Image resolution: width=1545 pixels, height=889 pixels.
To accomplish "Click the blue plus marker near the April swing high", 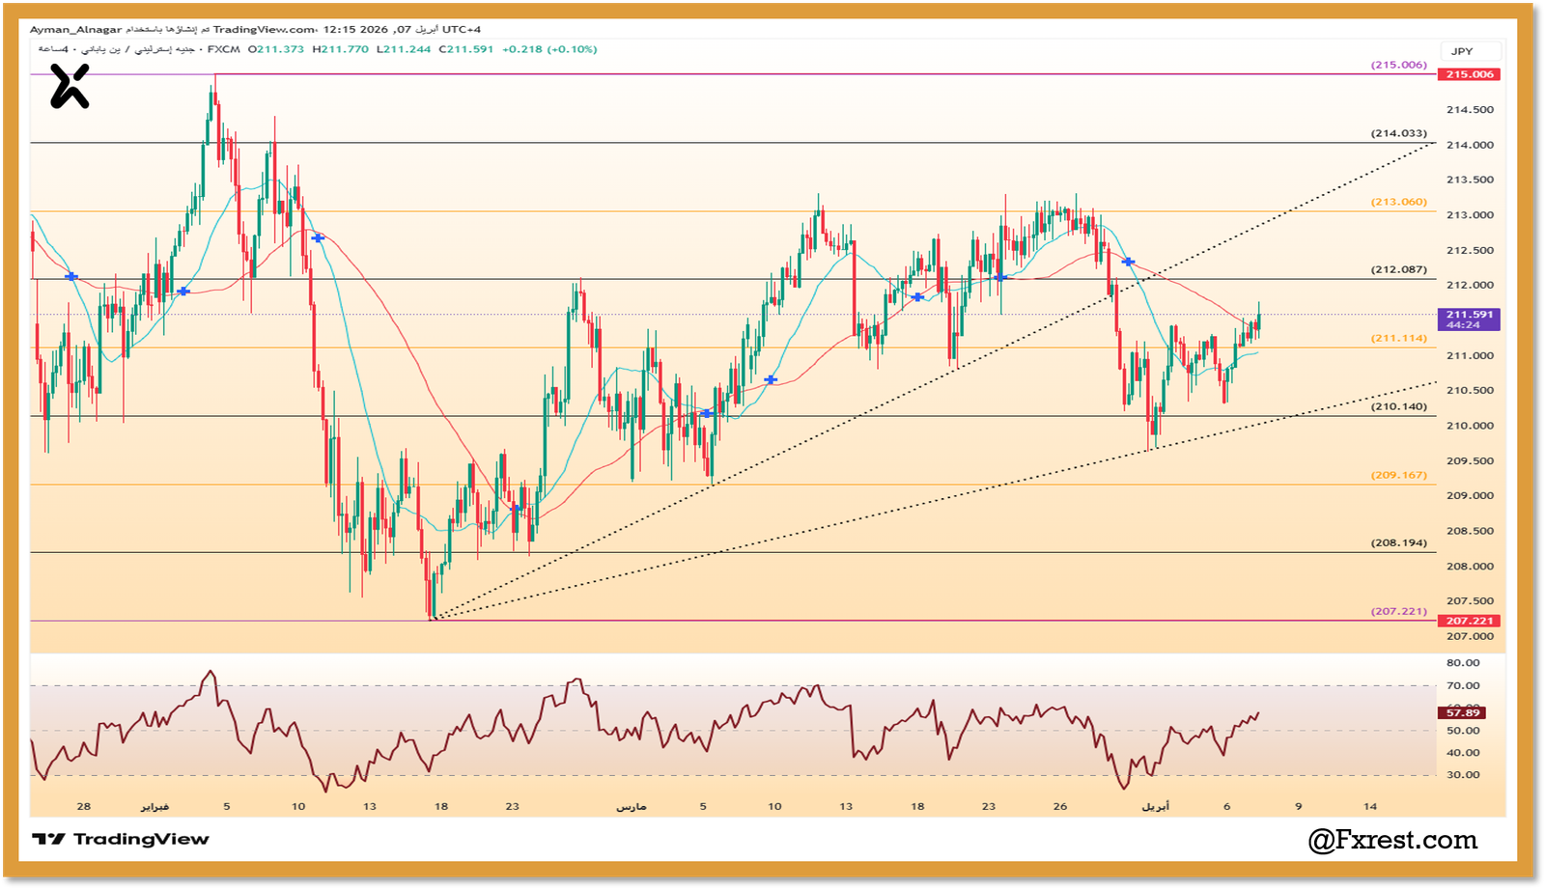I will (1127, 261).
